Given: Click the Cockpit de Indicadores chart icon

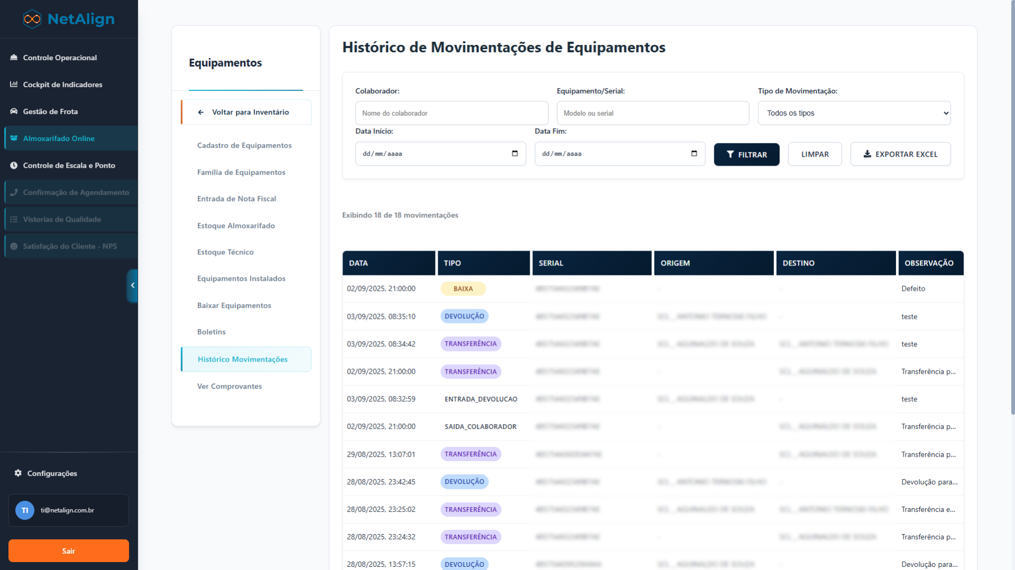Looking at the screenshot, I should point(14,84).
